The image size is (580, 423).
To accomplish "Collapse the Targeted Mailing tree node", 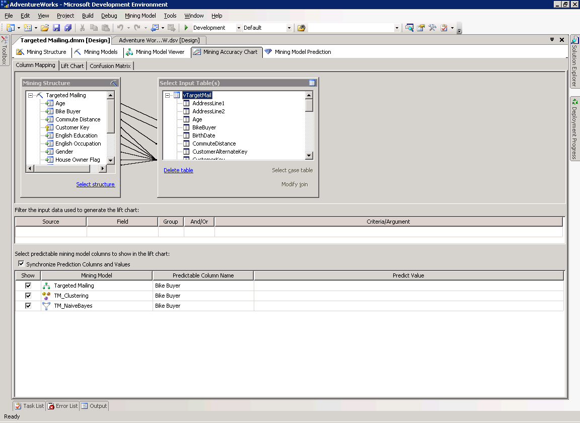I will pos(31,95).
